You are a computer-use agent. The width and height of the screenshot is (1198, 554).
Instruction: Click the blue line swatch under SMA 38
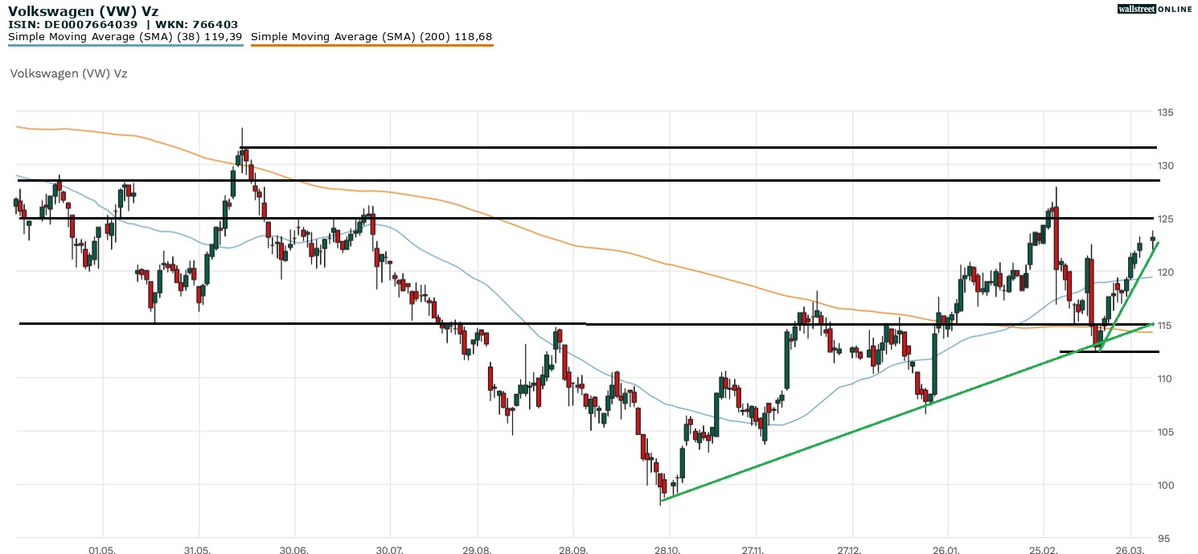[125, 46]
